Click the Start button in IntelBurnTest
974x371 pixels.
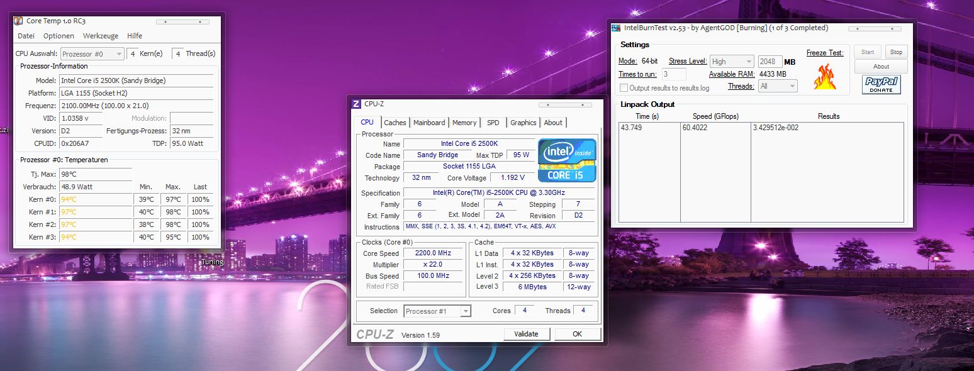pos(868,52)
